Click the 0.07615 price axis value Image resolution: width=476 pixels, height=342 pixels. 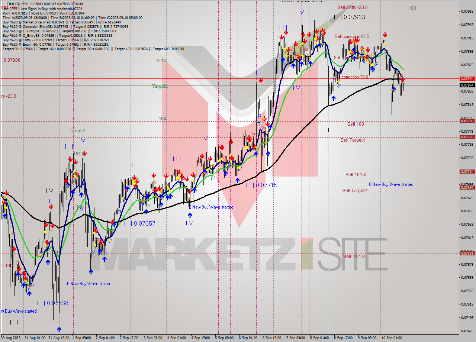coord(467,238)
